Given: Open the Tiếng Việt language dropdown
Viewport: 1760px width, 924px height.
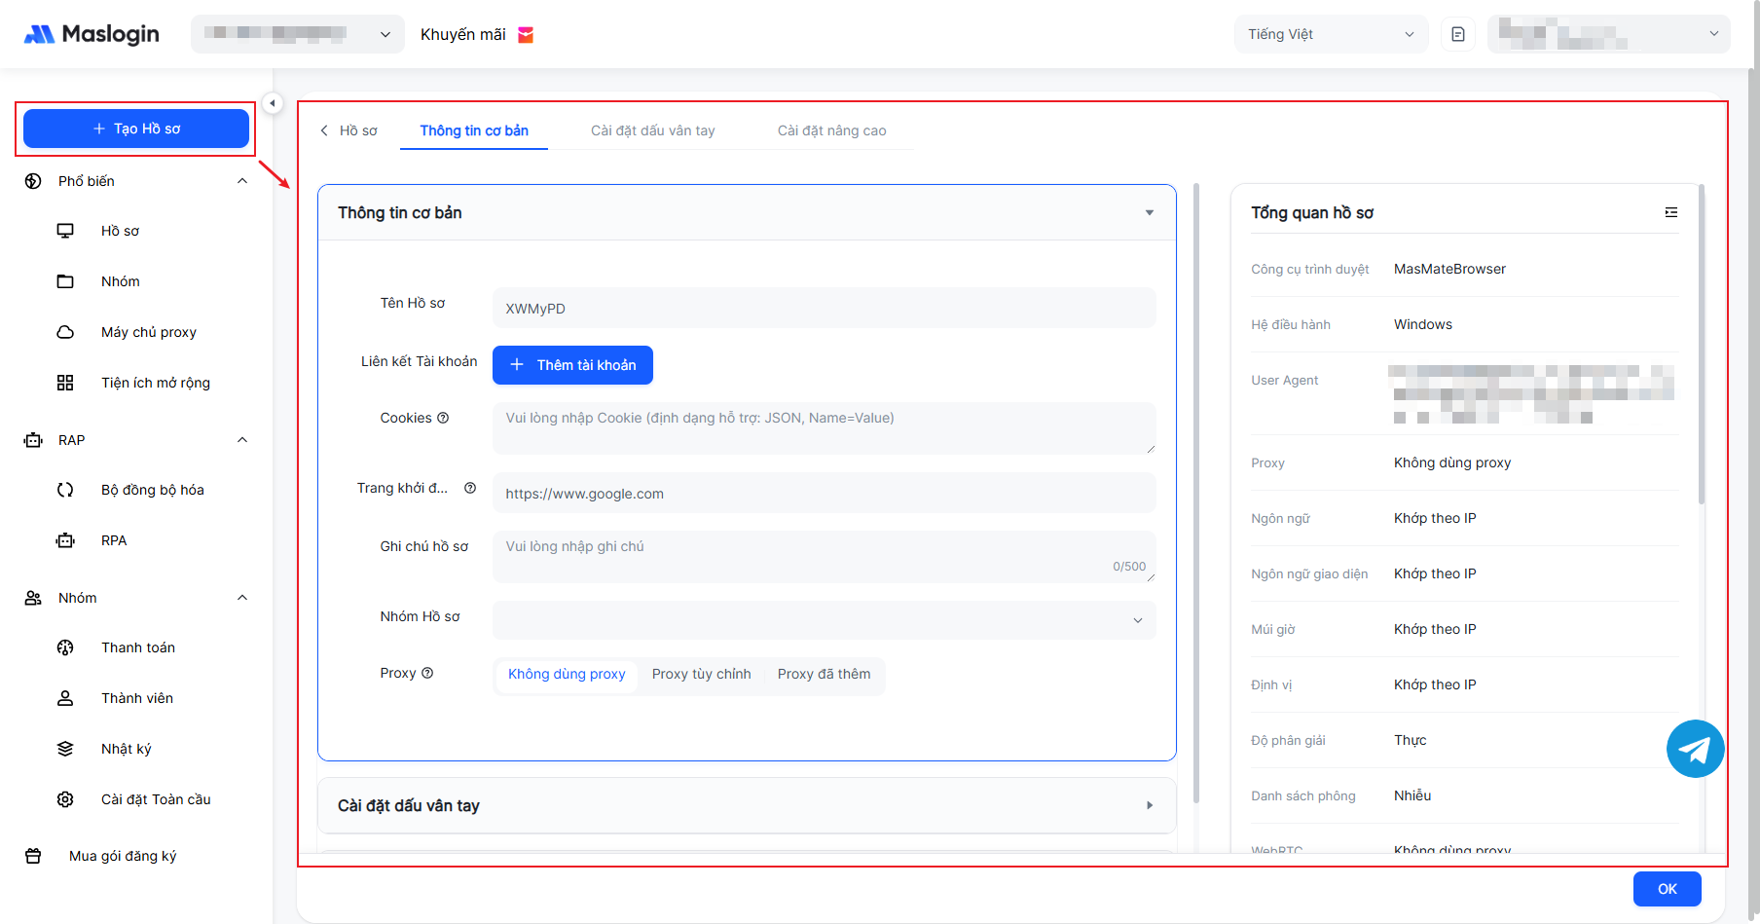Looking at the screenshot, I should 1330,34.
